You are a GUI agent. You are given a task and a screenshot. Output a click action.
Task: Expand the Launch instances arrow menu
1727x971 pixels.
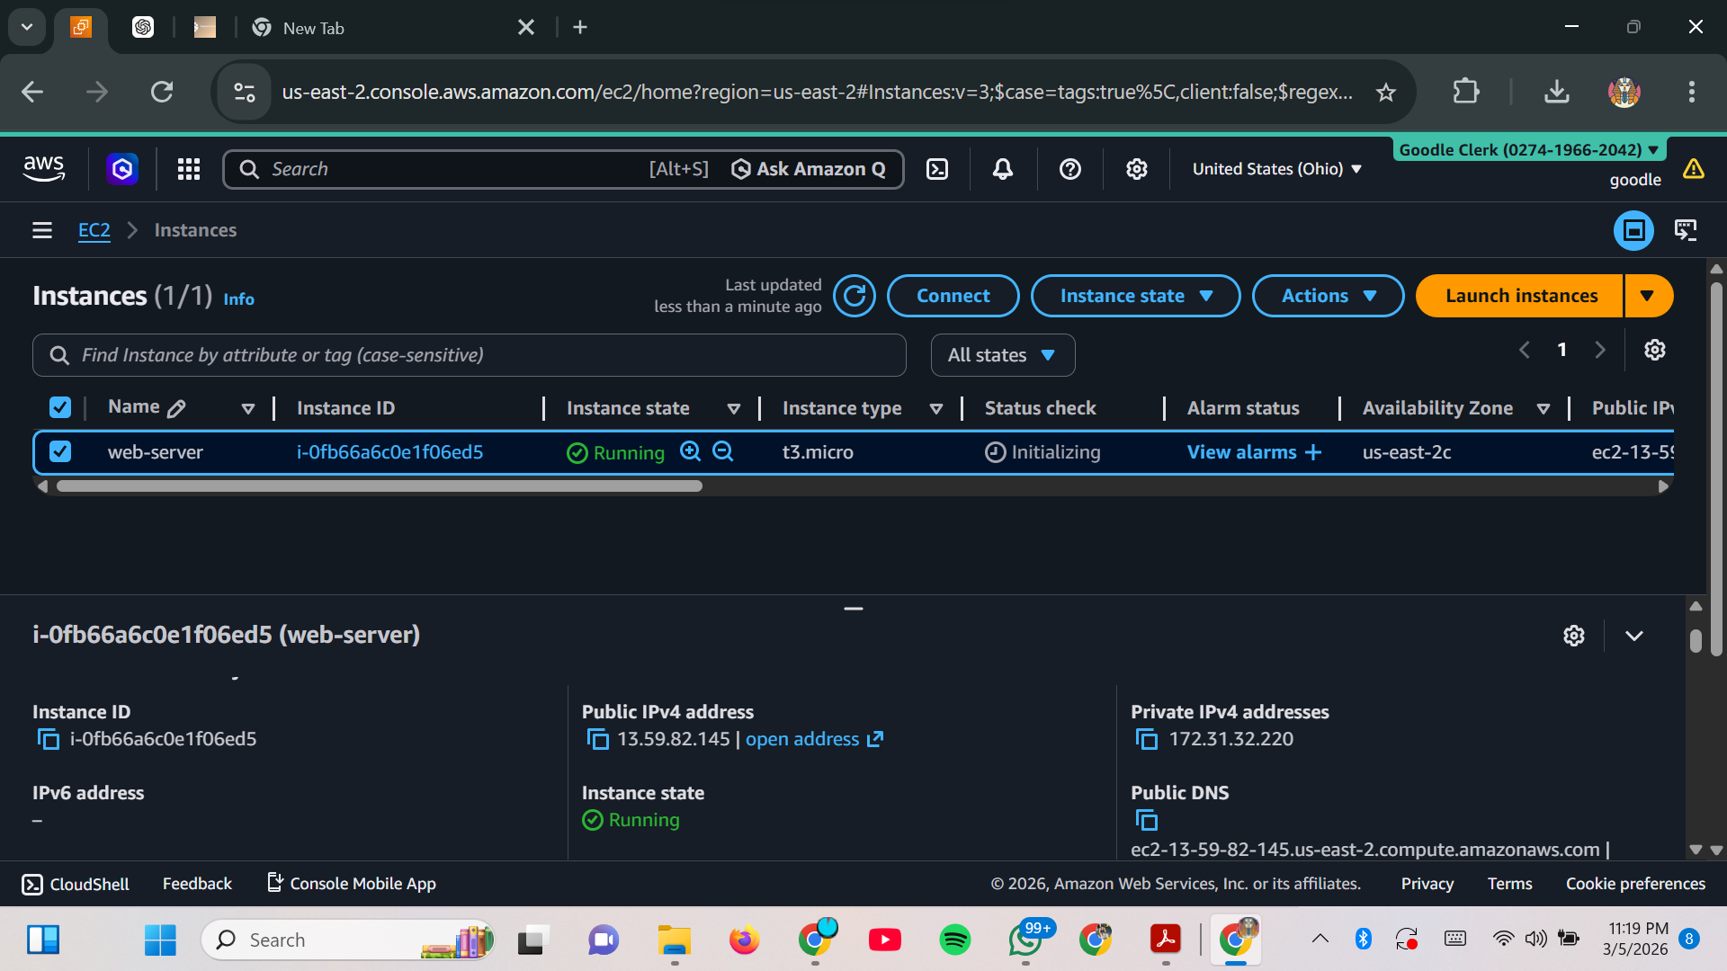[x=1648, y=296]
